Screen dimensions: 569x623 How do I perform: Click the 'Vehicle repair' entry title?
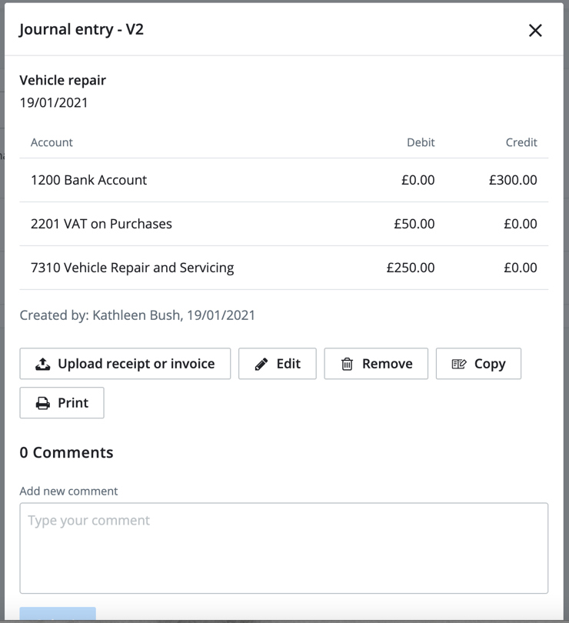click(63, 80)
